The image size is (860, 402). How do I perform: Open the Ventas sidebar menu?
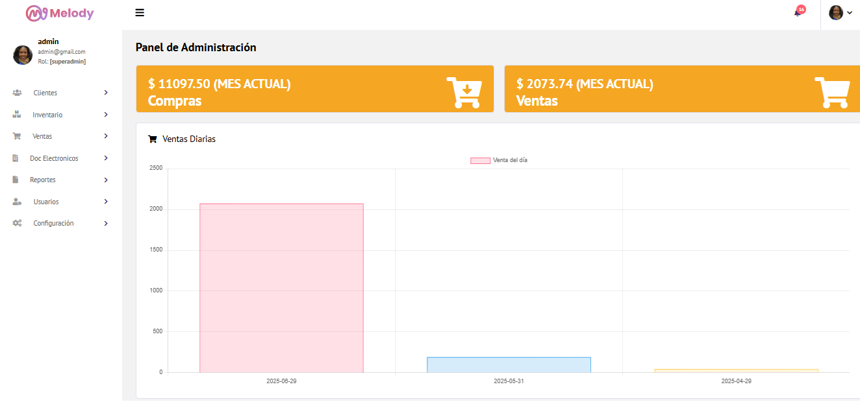(61, 136)
